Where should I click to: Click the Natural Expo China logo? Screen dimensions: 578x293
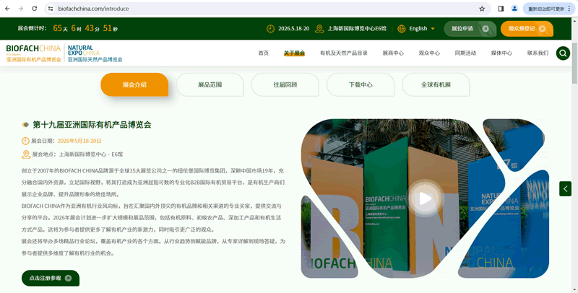coord(95,53)
